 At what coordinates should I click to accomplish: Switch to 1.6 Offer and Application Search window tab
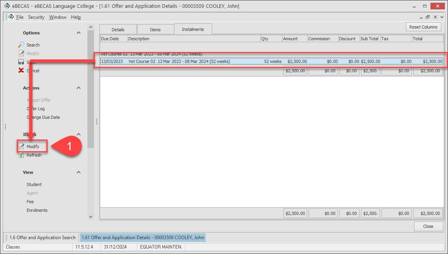coord(42,238)
